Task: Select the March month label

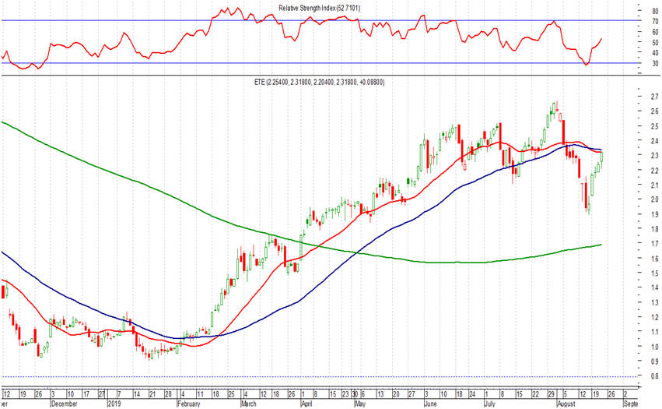Action: [x=249, y=404]
